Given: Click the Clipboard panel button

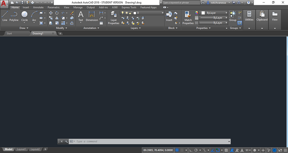Looking at the screenshot, I should click(262, 17).
